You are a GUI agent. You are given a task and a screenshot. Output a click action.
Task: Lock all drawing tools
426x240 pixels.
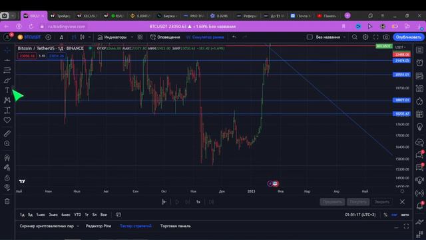point(7,178)
